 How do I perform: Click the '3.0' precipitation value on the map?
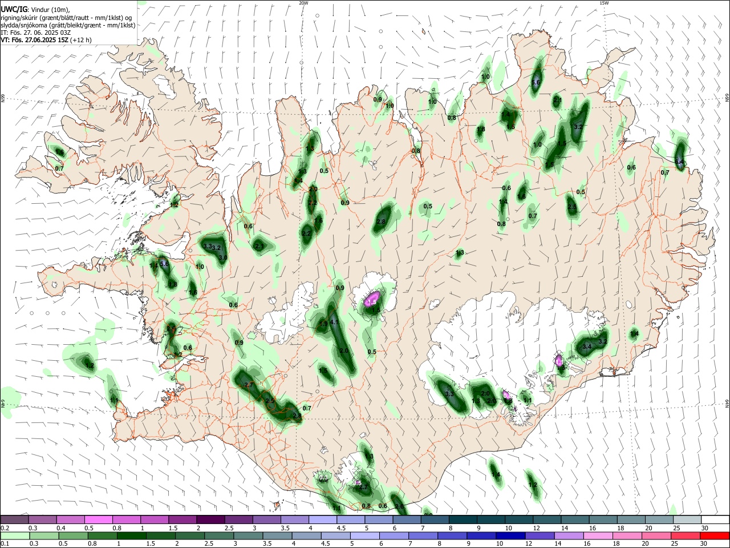pyautogui.click(x=223, y=258)
